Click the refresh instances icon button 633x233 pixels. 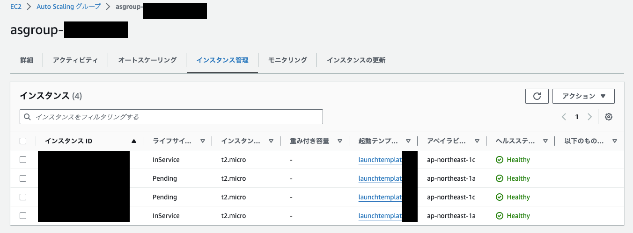537,96
